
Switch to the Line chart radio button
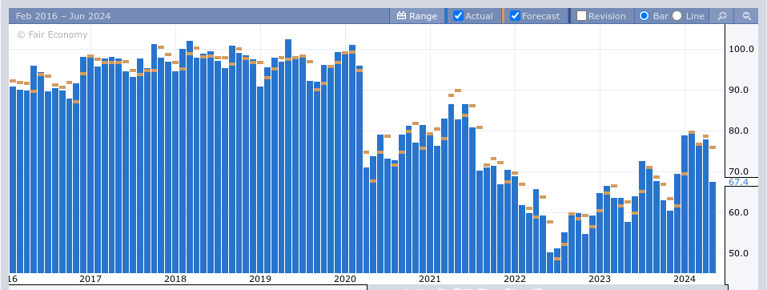pyautogui.click(x=677, y=16)
